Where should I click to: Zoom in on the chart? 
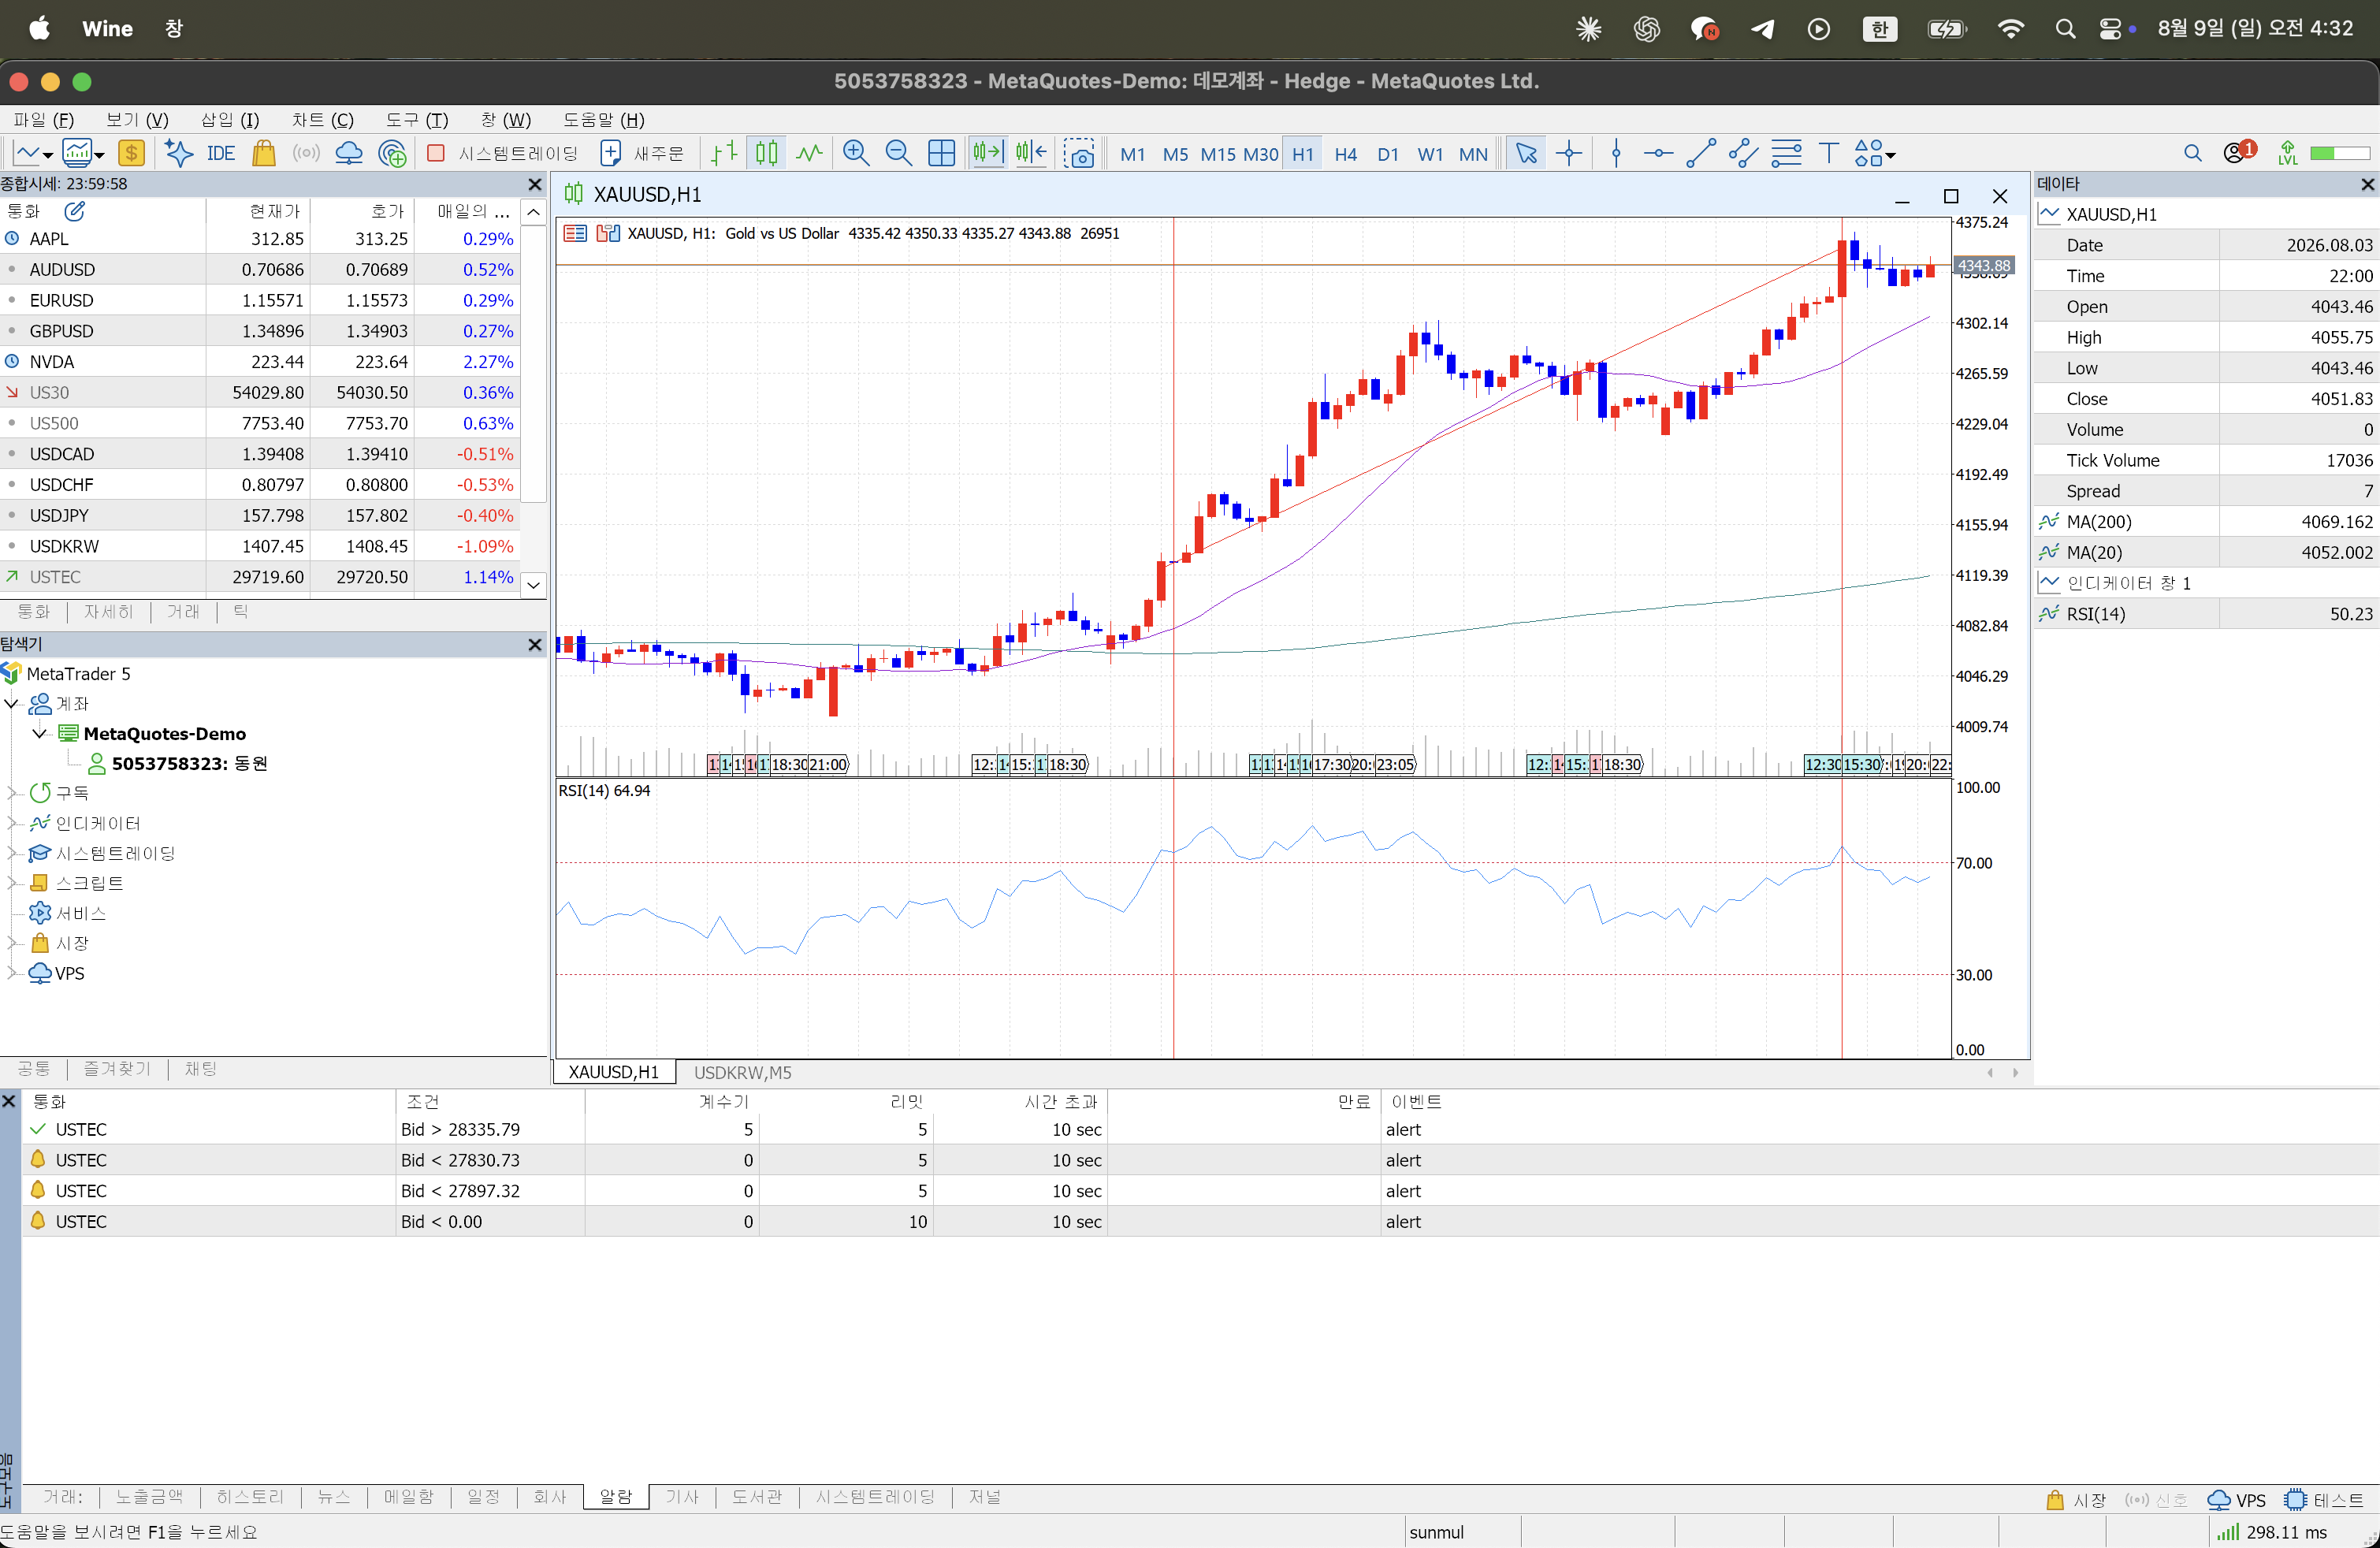tap(856, 153)
